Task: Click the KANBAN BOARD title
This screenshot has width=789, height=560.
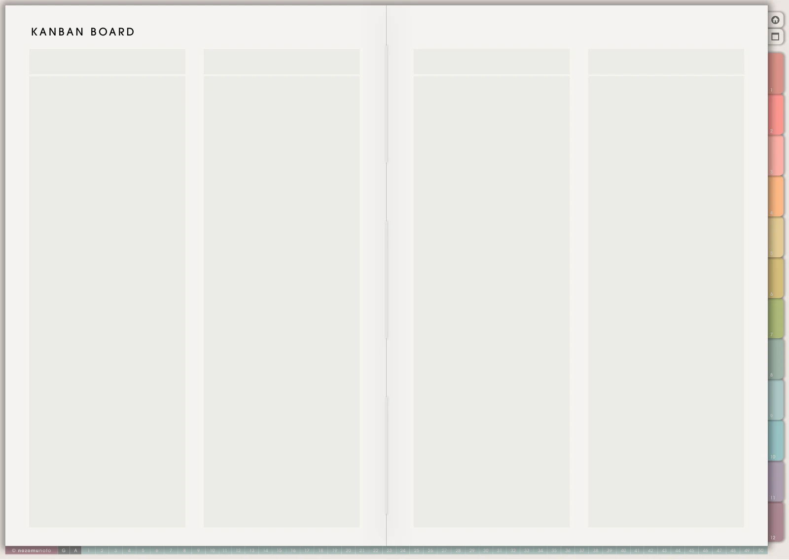Action: pos(83,32)
